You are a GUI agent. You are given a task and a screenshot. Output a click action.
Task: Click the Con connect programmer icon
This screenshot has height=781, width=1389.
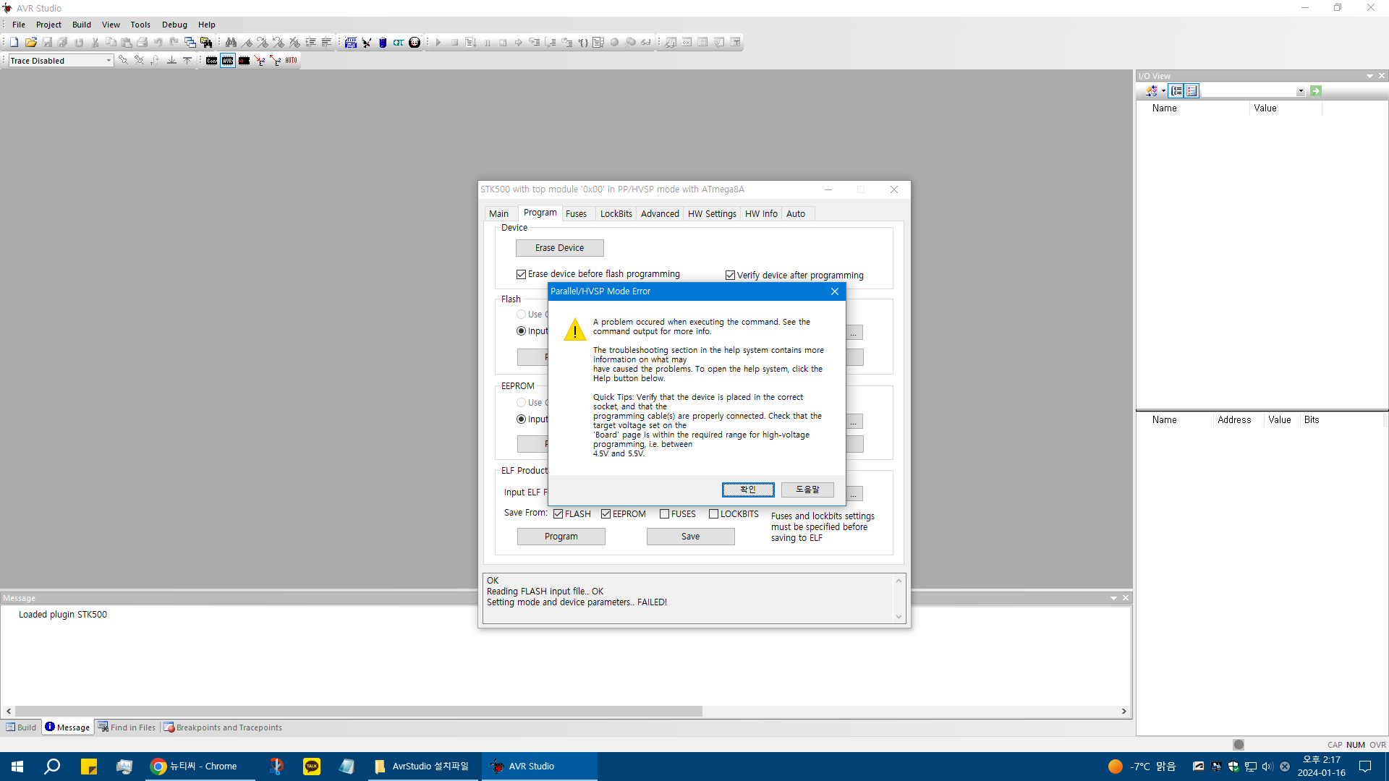pyautogui.click(x=211, y=61)
